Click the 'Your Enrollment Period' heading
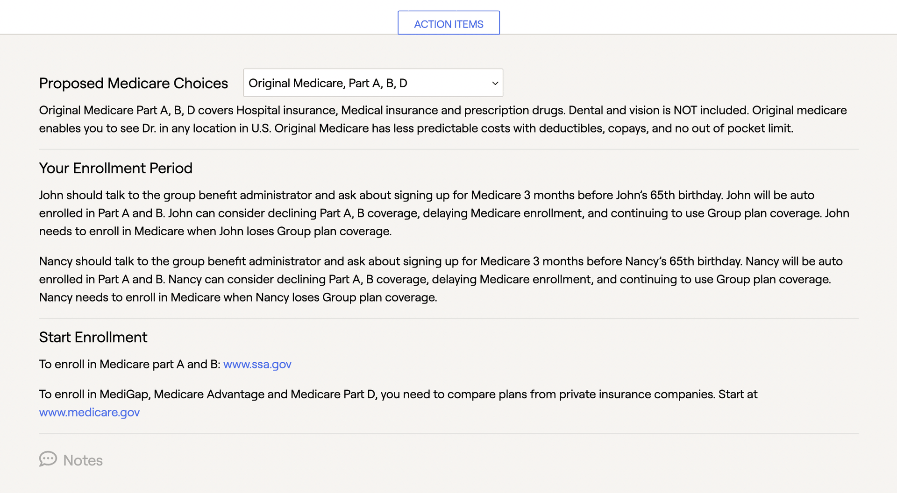 point(116,168)
